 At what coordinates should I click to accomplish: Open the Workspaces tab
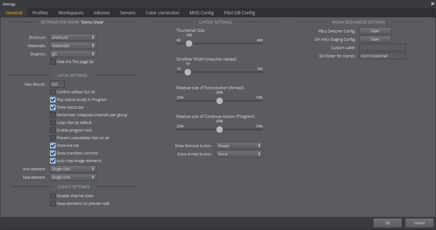pyautogui.click(x=71, y=13)
